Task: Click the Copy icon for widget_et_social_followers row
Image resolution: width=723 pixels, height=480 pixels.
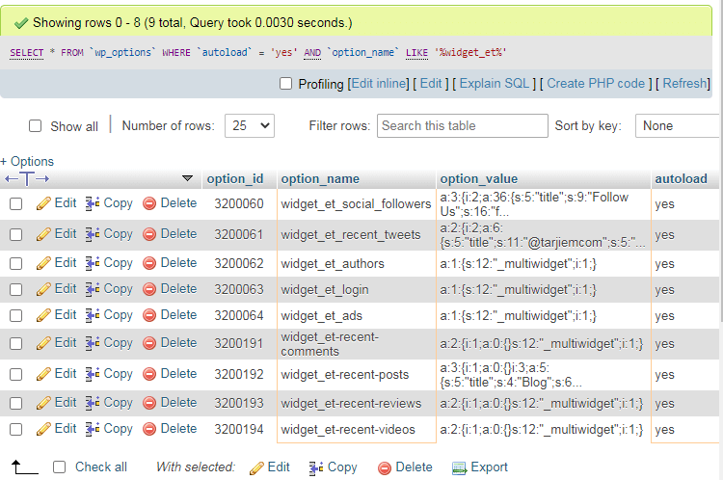Action: 93,203
